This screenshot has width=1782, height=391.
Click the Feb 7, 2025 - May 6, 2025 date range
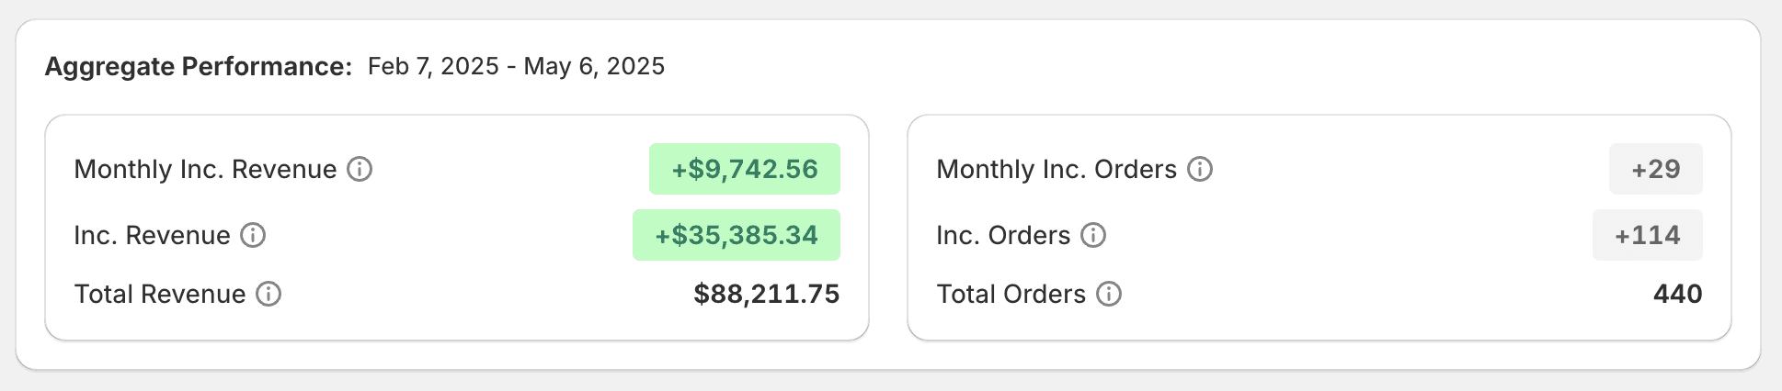(516, 66)
